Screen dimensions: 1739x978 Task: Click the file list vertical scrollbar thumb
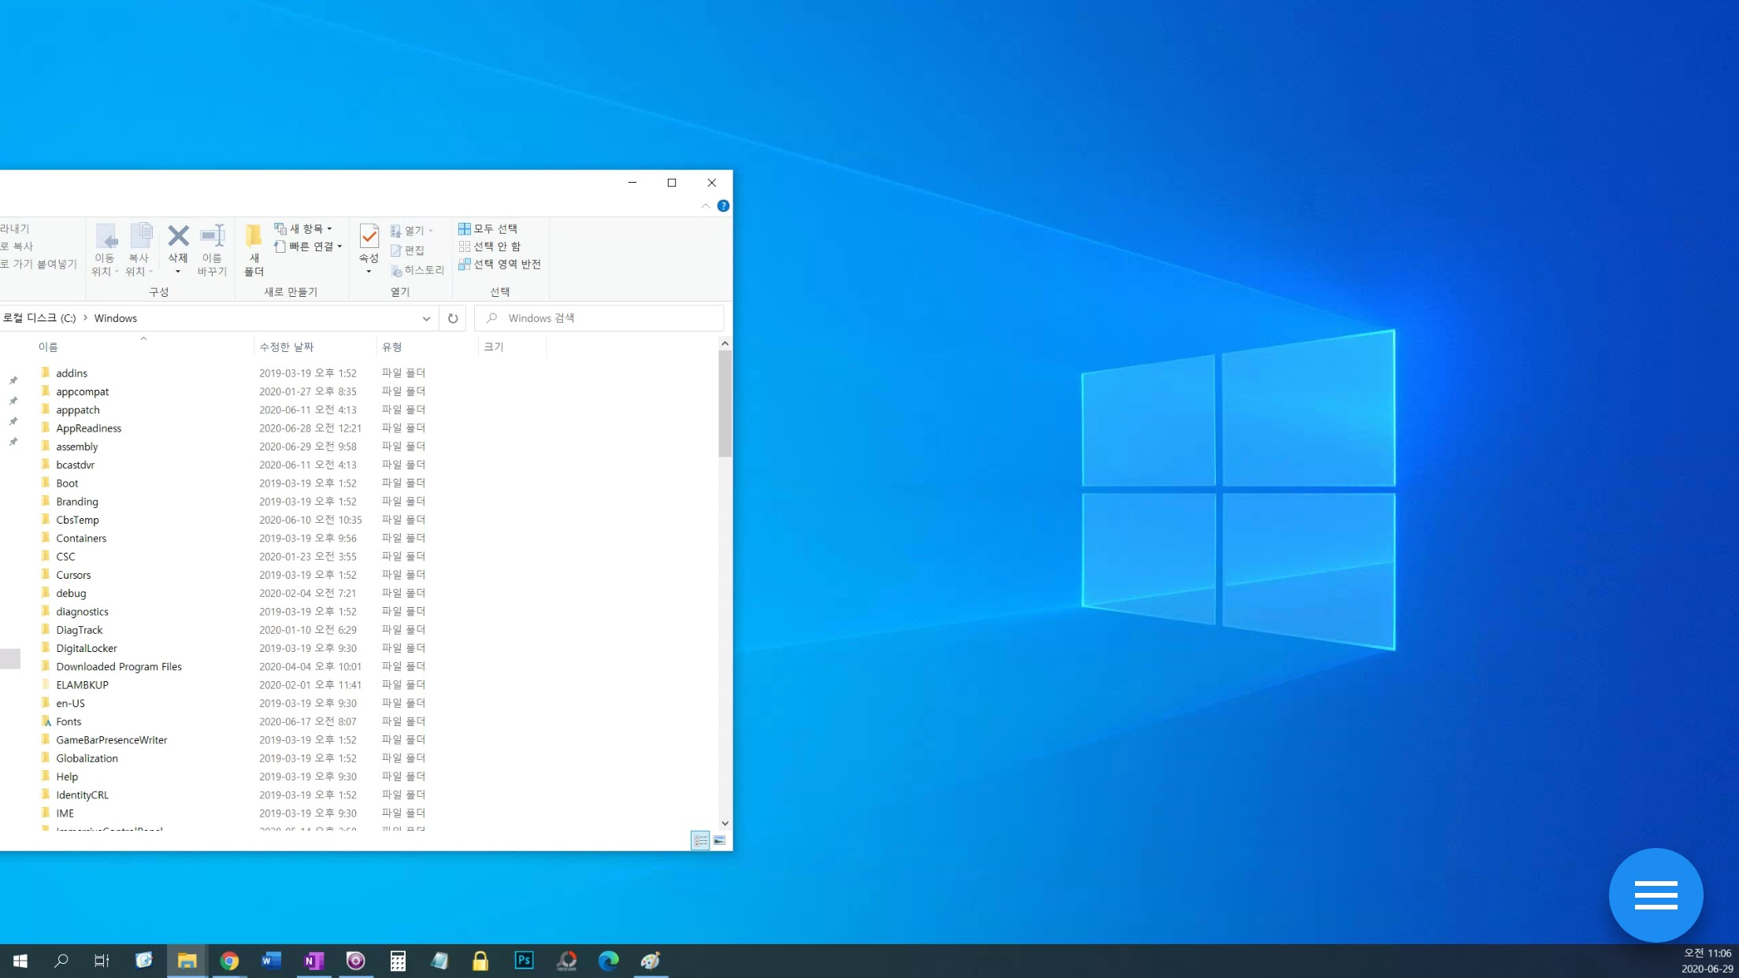tap(725, 402)
